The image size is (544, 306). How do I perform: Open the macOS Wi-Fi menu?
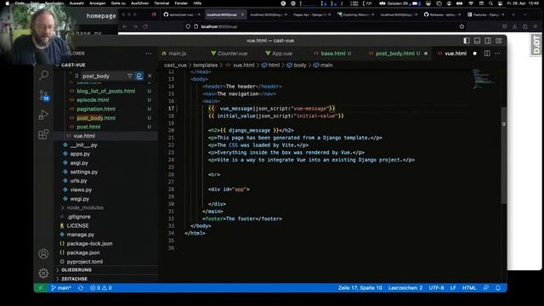coord(471,3)
